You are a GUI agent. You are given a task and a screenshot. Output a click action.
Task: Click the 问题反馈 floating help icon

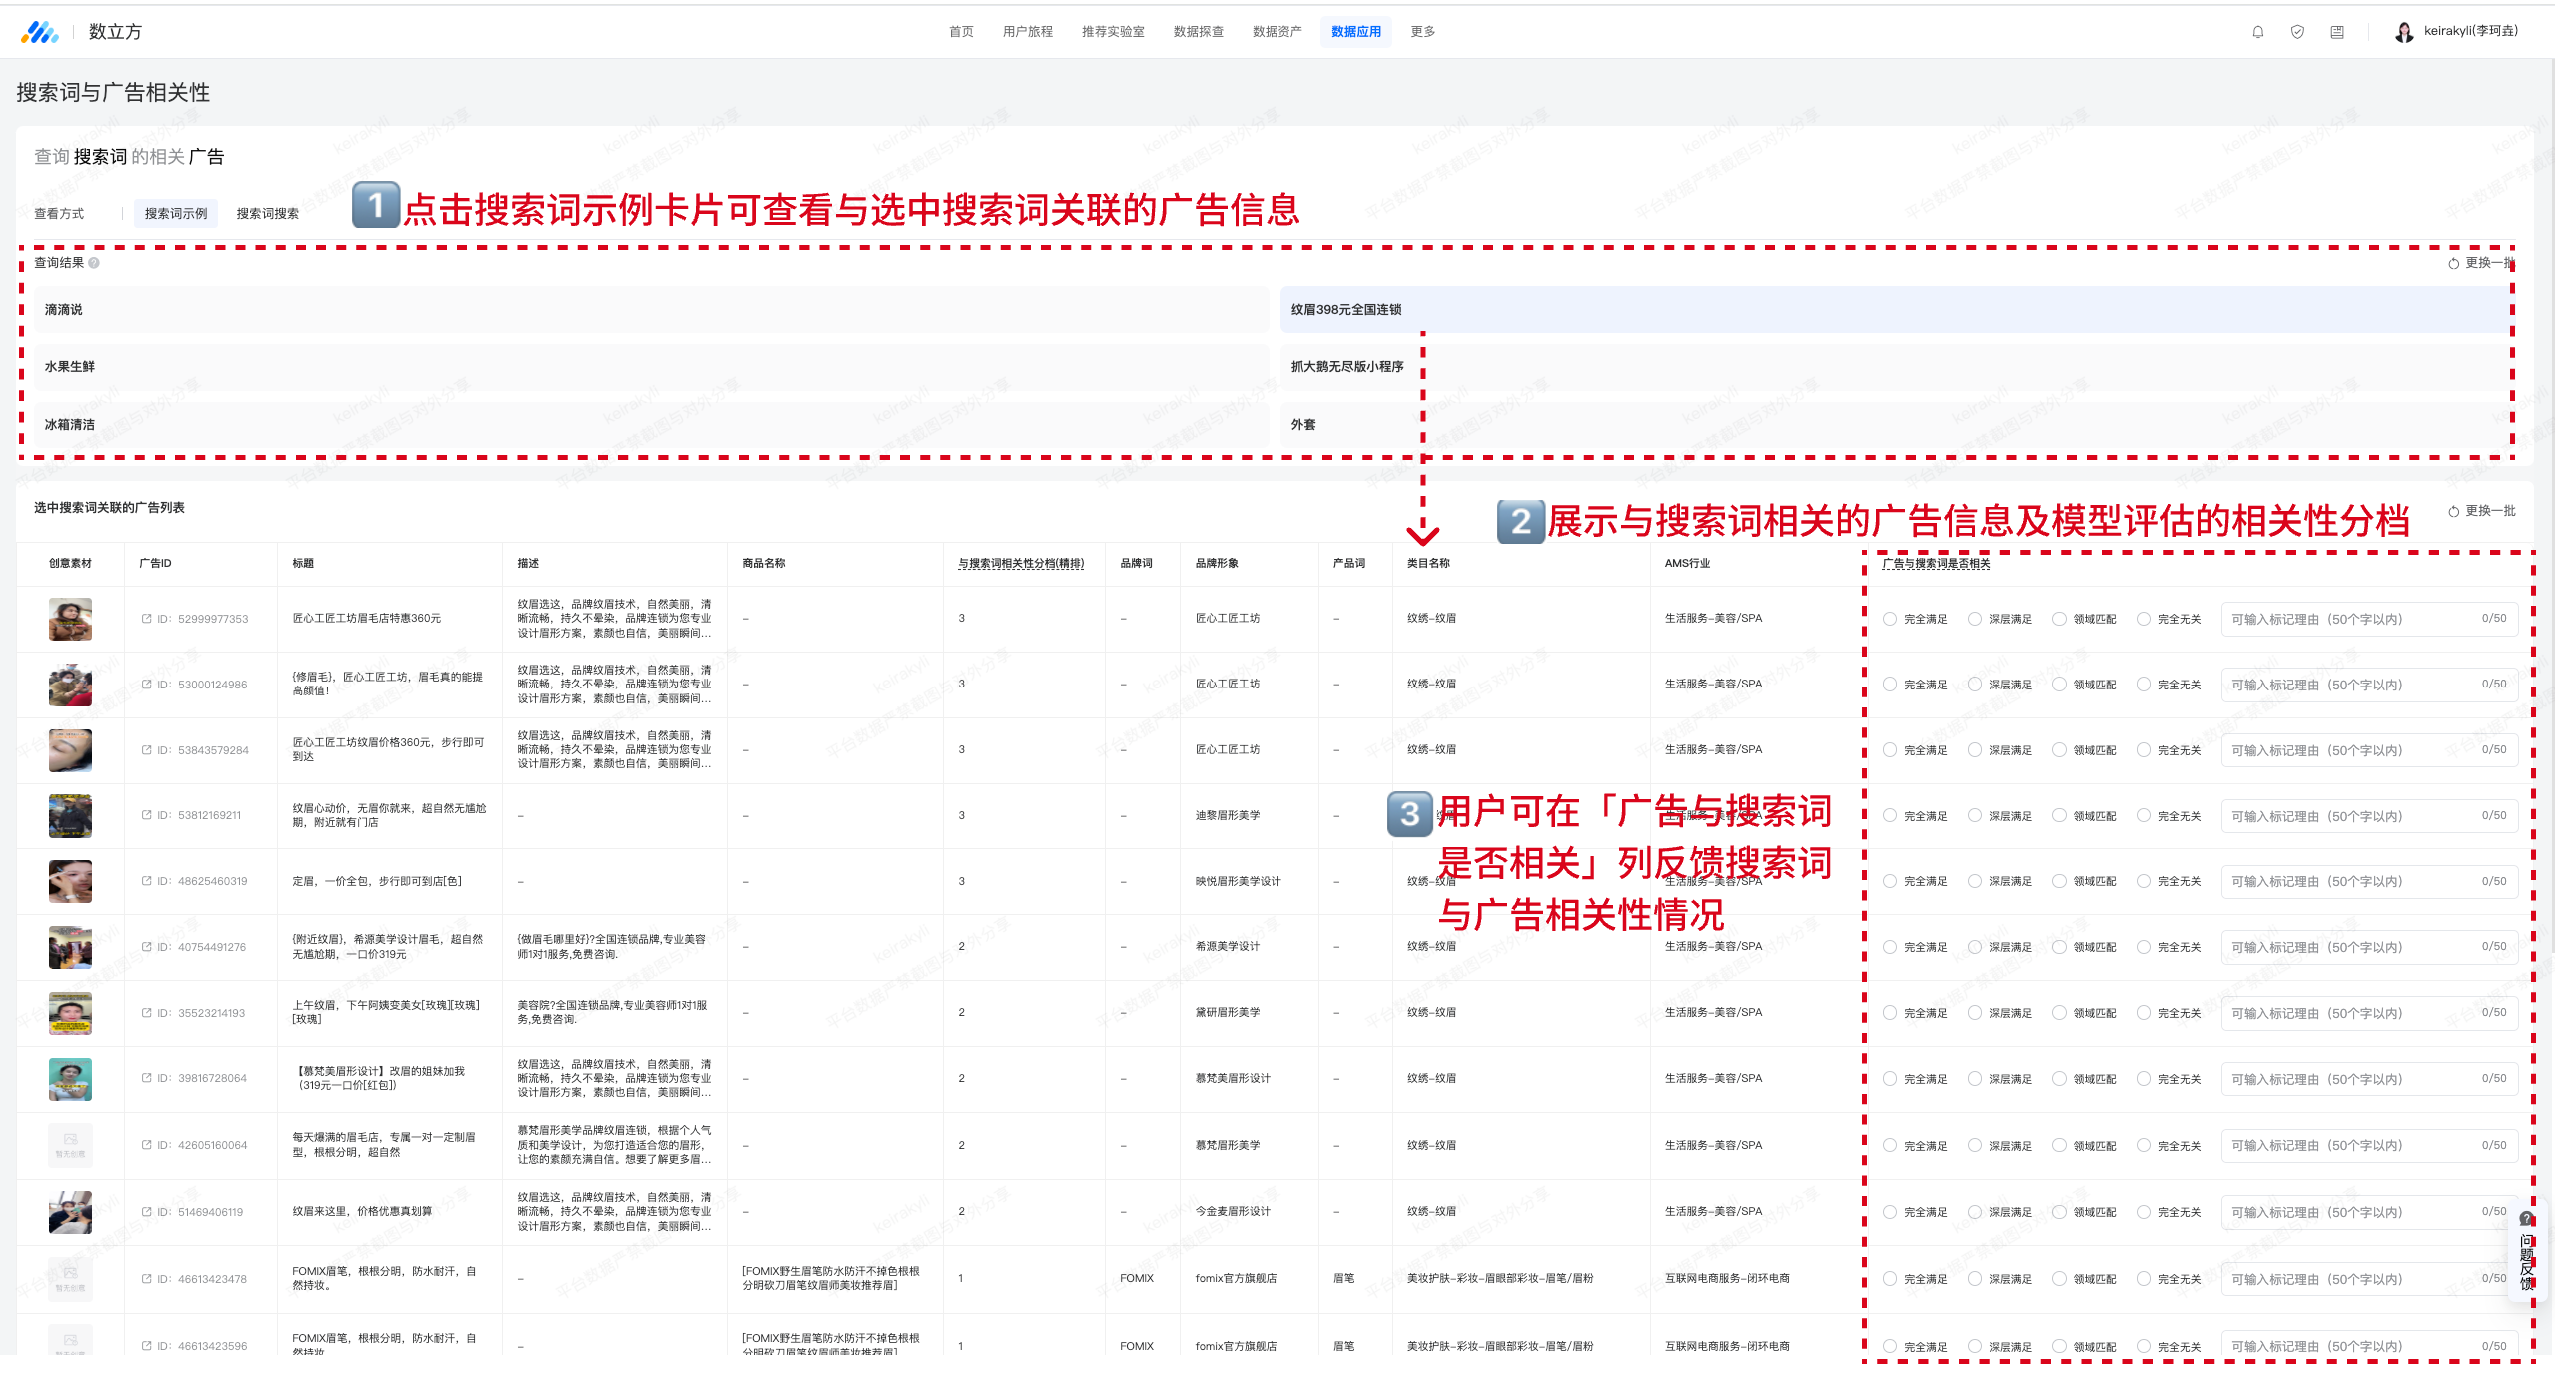tap(2526, 1219)
